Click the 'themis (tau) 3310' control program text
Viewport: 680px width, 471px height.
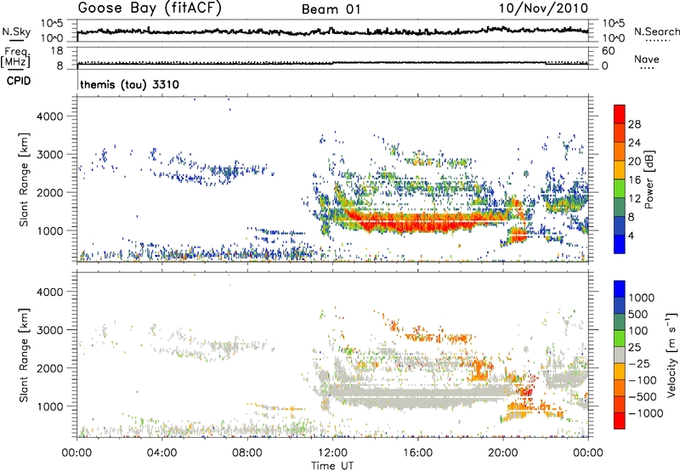[x=130, y=84]
